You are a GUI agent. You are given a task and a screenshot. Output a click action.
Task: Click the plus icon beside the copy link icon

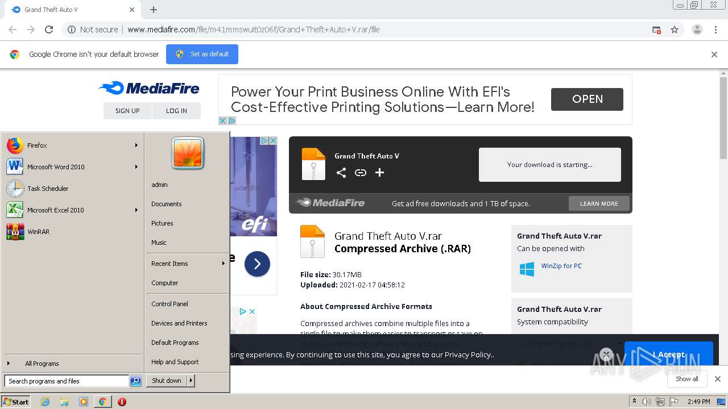tap(379, 173)
